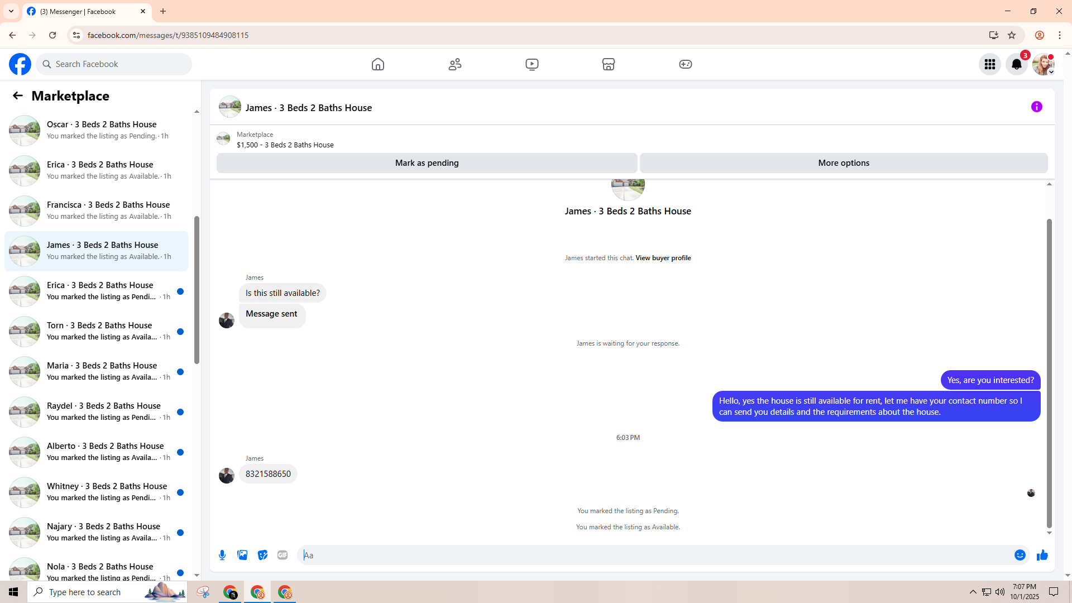Click the listing $1,500 - 3 Beds 2 Baths House
The width and height of the screenshot is (1072, 603).
[x=285, y=145]
